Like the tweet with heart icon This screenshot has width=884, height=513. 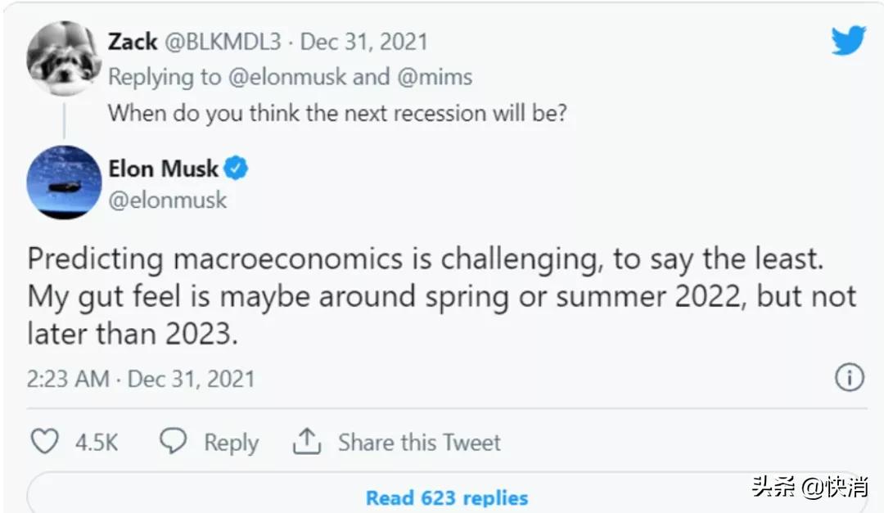pos(44,443)
